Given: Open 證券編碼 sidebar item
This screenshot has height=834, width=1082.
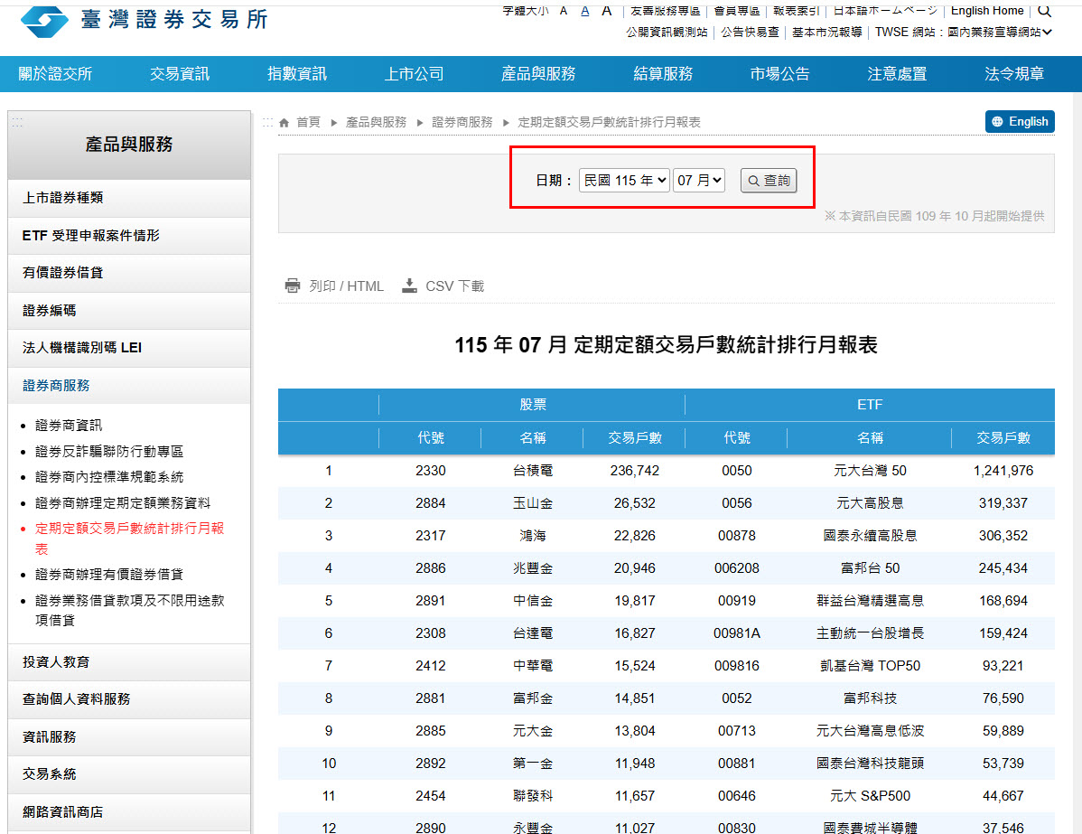Looking at the screenshot, I should (x=129, y=311).
